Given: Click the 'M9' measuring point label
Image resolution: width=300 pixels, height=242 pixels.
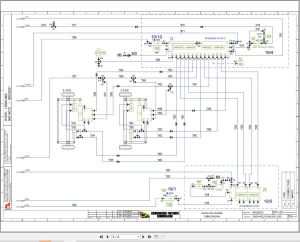Looking at the screenshot, I should point(119,55).
